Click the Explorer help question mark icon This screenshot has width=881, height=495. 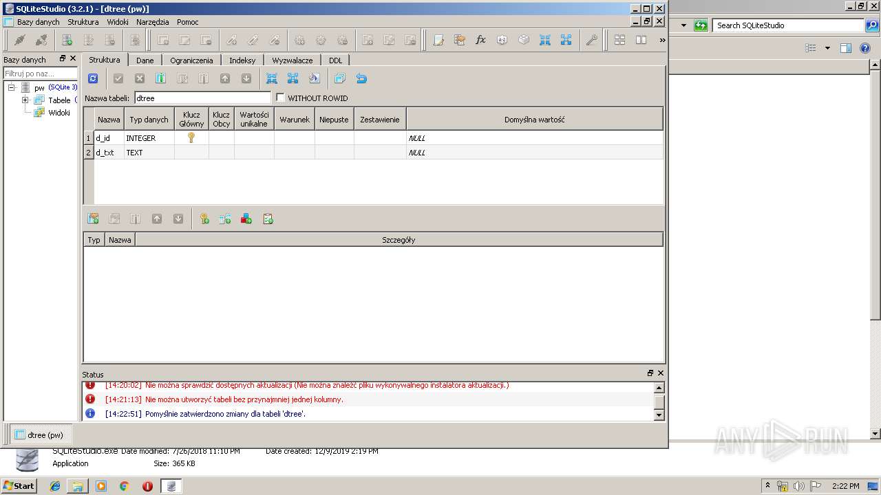pos(865,48)
